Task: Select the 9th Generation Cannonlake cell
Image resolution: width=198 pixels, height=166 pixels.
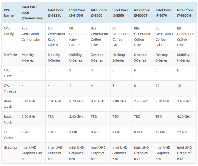Action: tap(32, 36)
